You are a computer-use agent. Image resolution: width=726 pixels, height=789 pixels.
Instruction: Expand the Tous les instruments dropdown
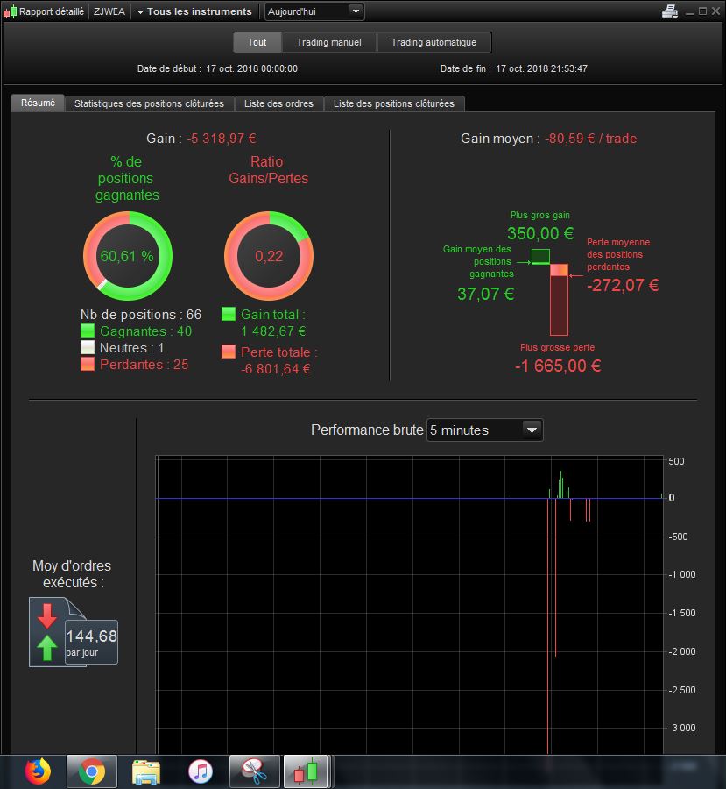[x=194, y=11]
